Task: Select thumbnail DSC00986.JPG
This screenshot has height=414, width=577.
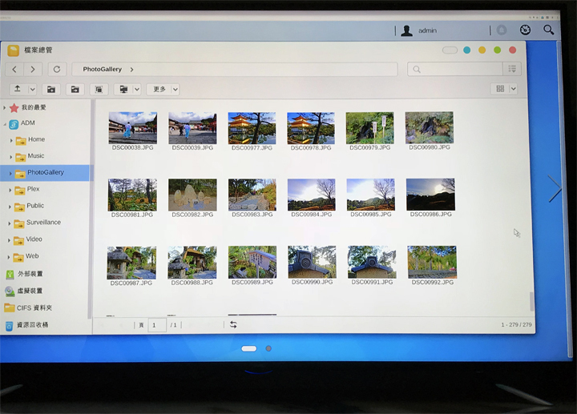Action: point(430,195)
